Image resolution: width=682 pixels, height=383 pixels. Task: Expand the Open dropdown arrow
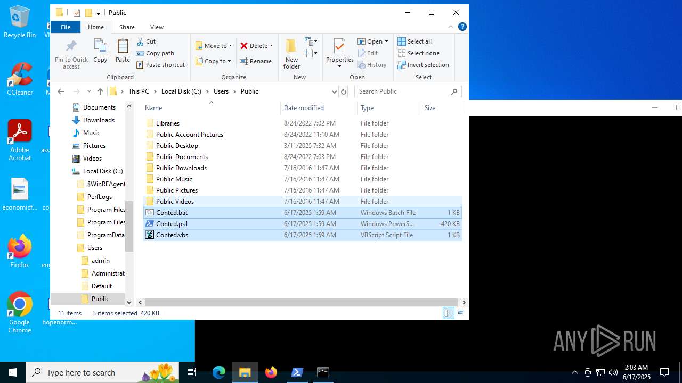pos(386,41)
